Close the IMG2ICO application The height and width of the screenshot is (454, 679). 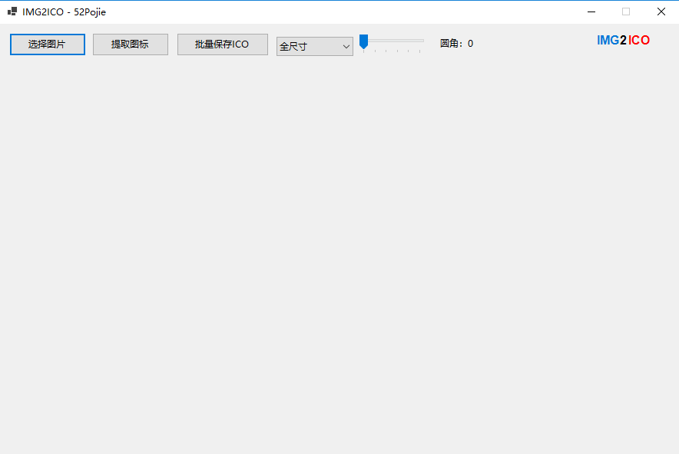tap(661, 12)
